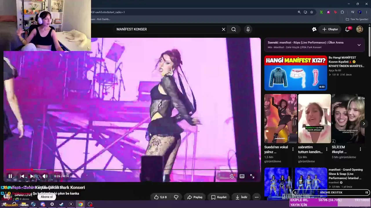Open options for sabrettim tuttum short
The height and width of the screenshot is (208, 371).
coord(327,149)
